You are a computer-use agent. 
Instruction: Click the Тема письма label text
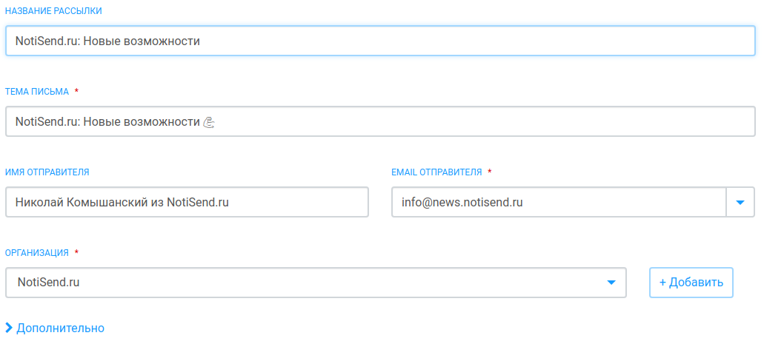(x=37, y=92)
